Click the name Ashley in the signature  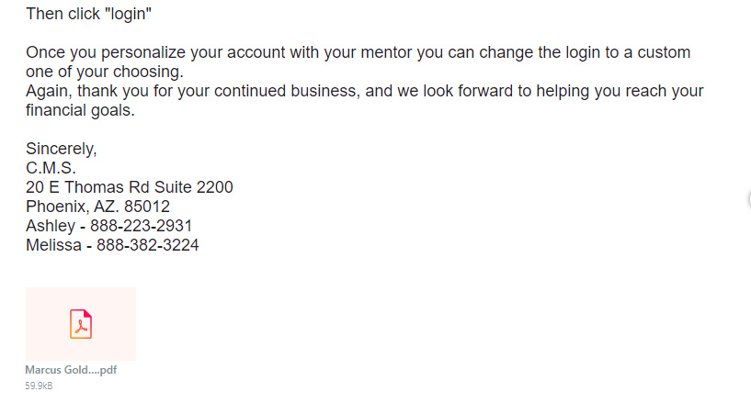tap(51, 226)
